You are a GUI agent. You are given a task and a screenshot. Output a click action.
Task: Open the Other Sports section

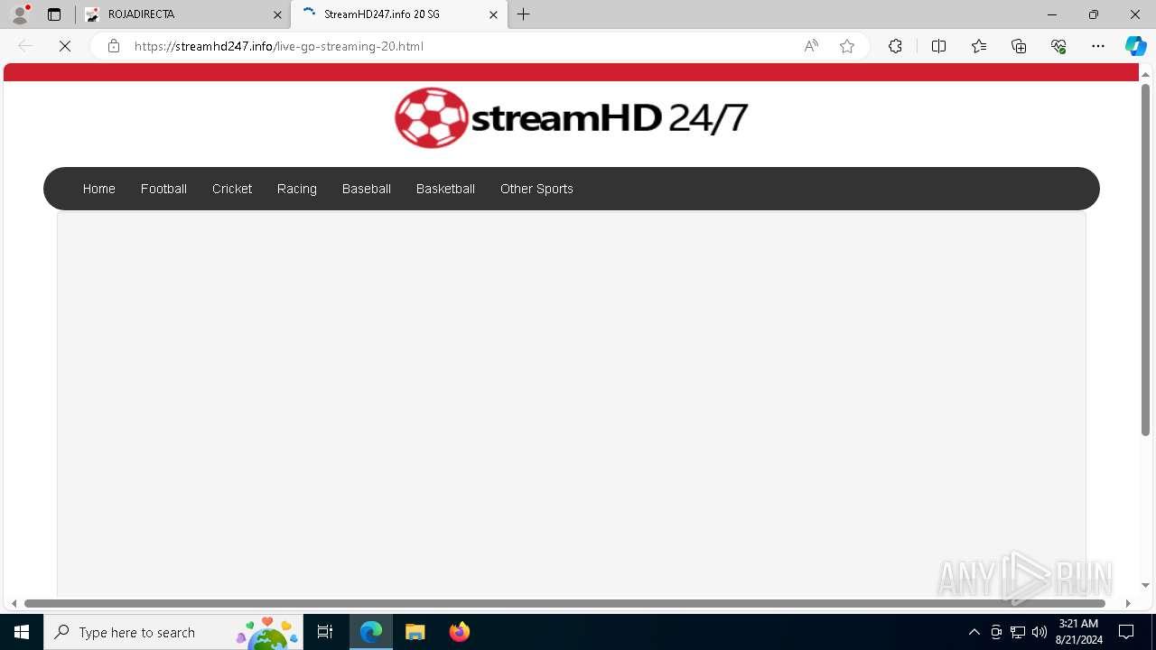tap(536, 189)
